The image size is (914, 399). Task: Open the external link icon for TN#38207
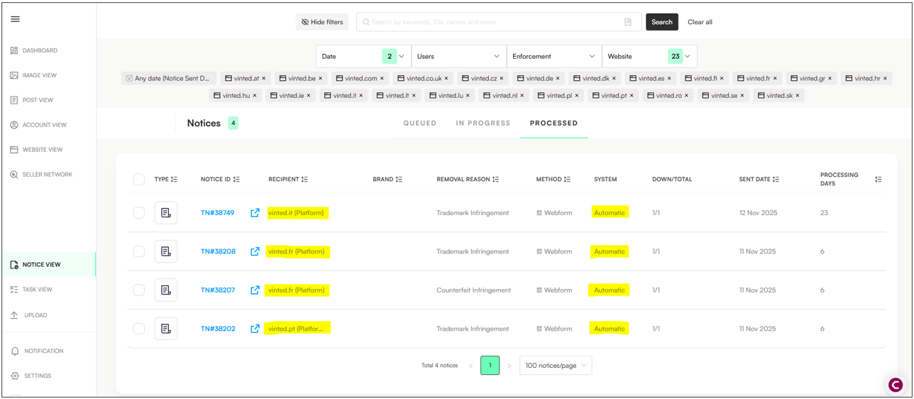tap(255, 290)
